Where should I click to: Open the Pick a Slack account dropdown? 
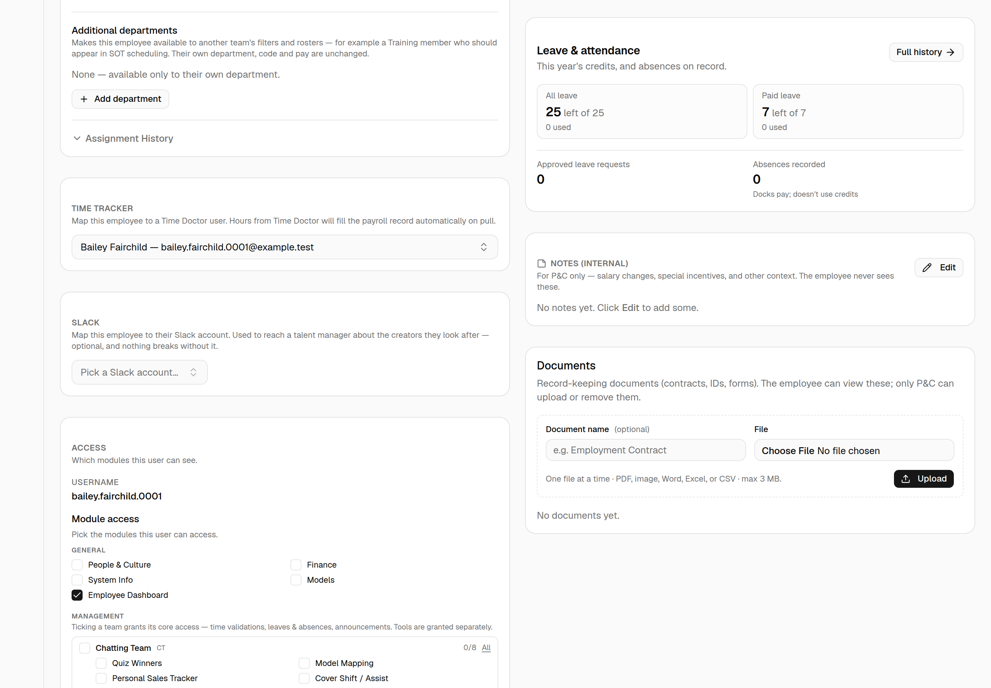(139, 372)
